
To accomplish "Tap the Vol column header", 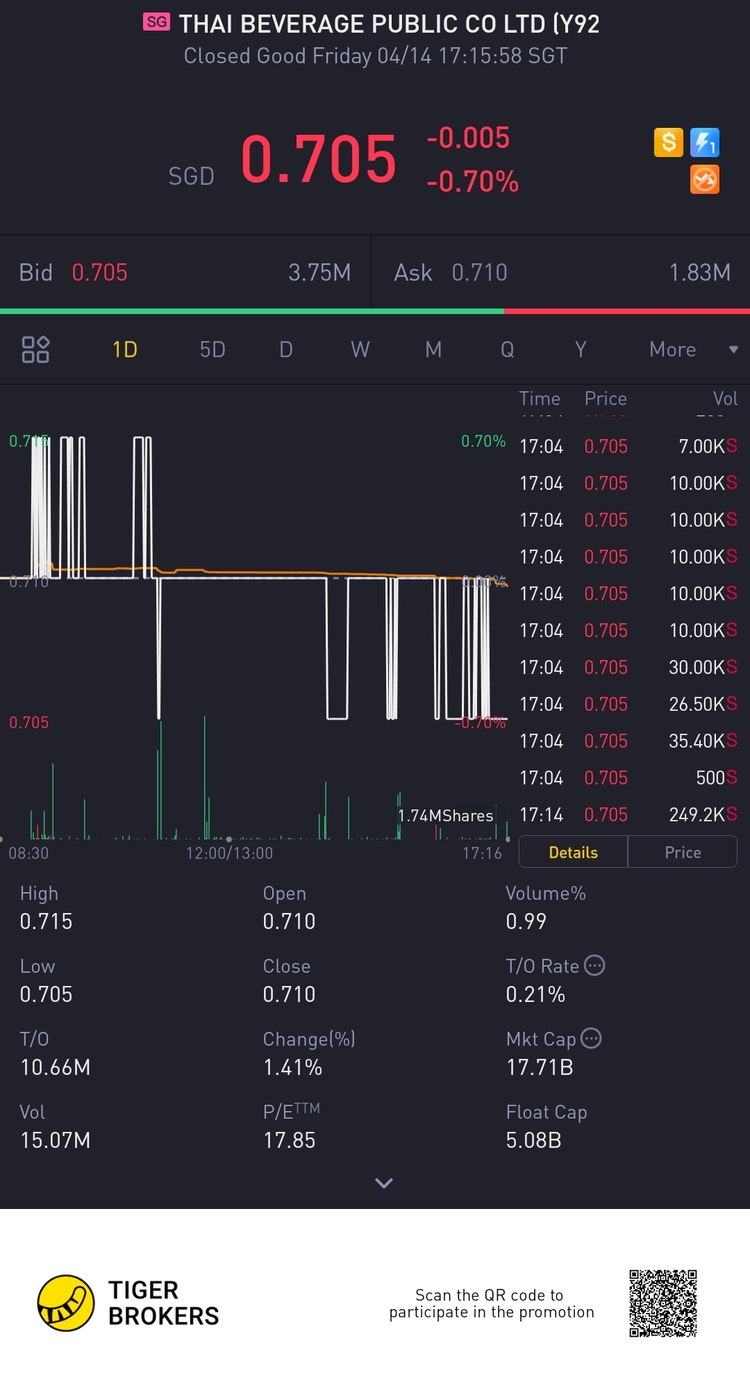I will [x=725, y=398].
